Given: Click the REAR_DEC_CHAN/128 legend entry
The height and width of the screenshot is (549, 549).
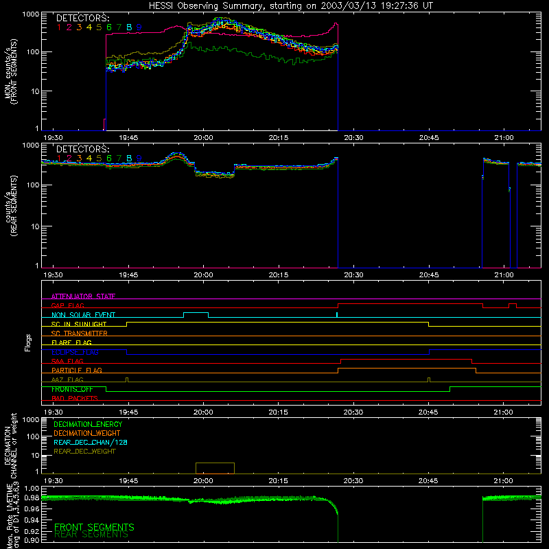Looking at the screenshot, I should coord(91,442).
